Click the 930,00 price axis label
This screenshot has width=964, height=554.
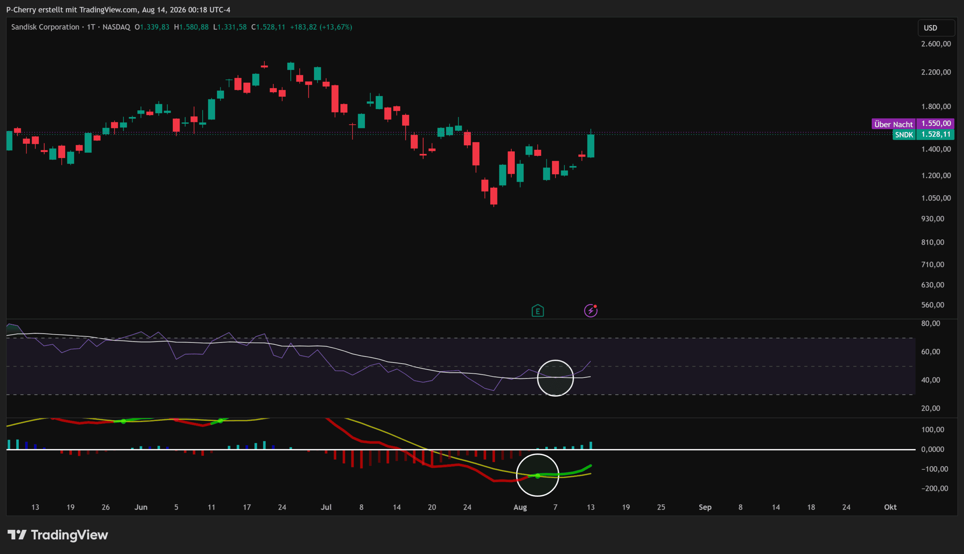(933, 219)
